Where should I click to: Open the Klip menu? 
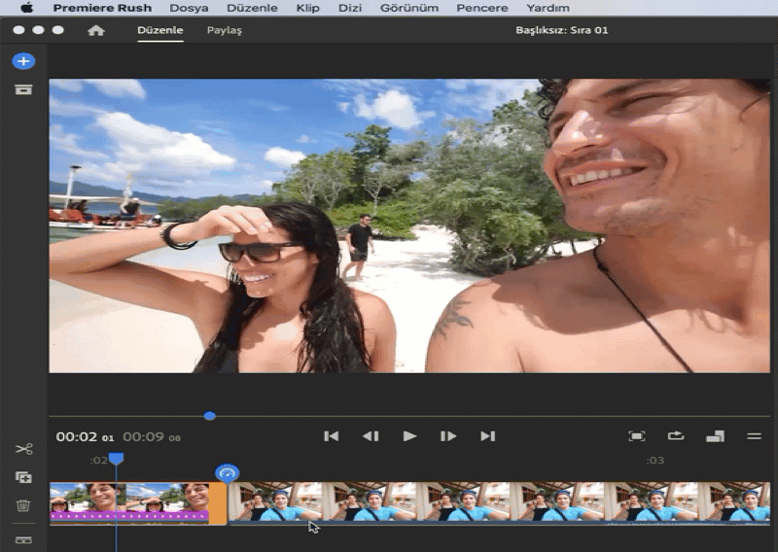pos(308,8)
